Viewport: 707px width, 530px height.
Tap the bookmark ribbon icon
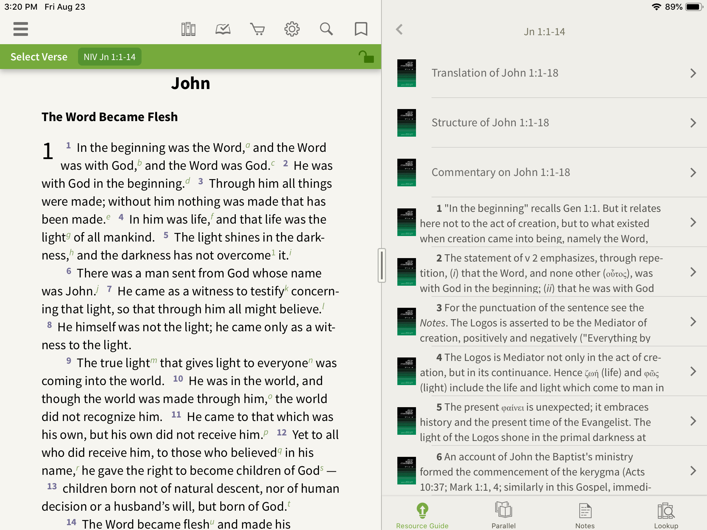(361, 29)
